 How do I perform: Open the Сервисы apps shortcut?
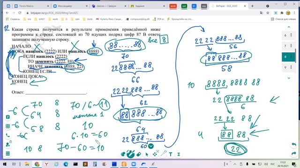(x=13, y=19)
